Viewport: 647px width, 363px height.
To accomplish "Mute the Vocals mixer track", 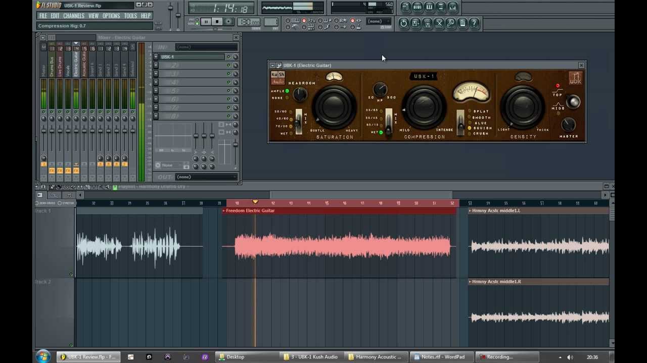I will (68, 112).
